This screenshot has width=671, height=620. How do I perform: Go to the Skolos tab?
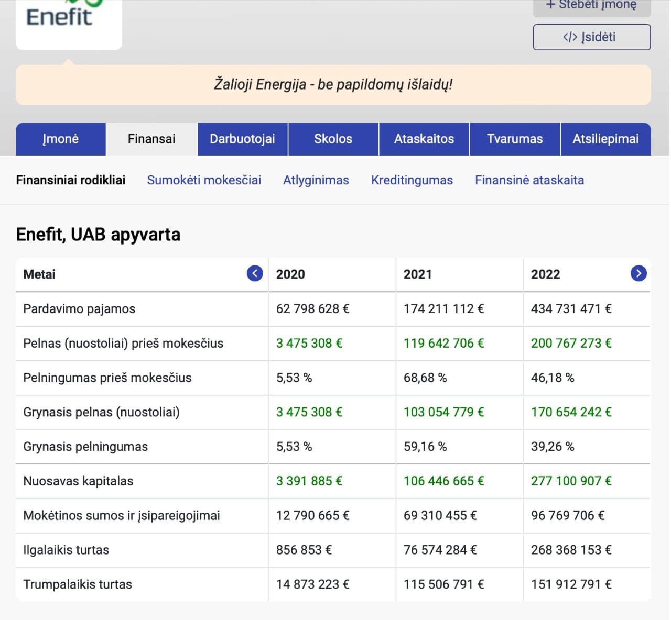333,139
